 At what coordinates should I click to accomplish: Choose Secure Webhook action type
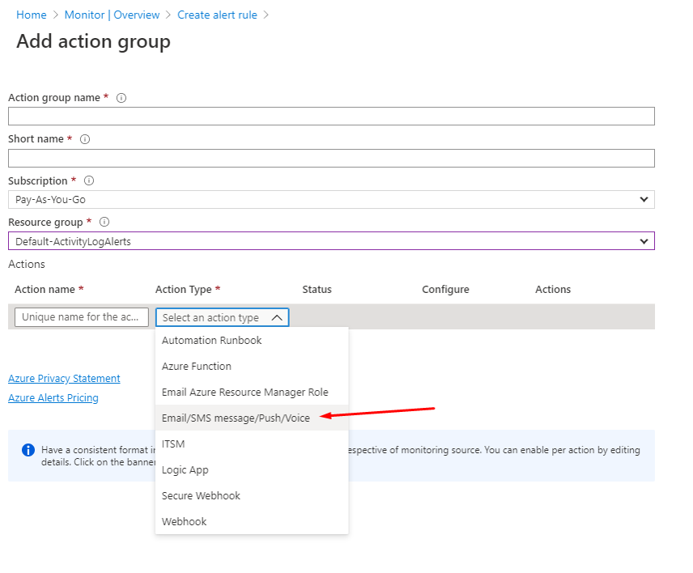click(201, 496)
